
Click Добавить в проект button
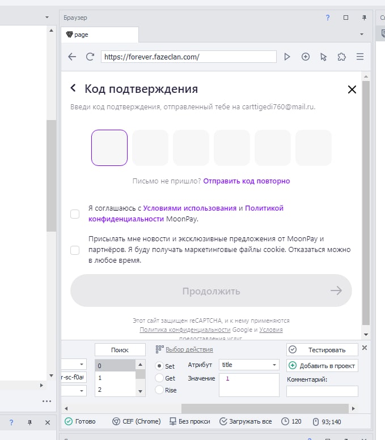click(x=322, y=366)
